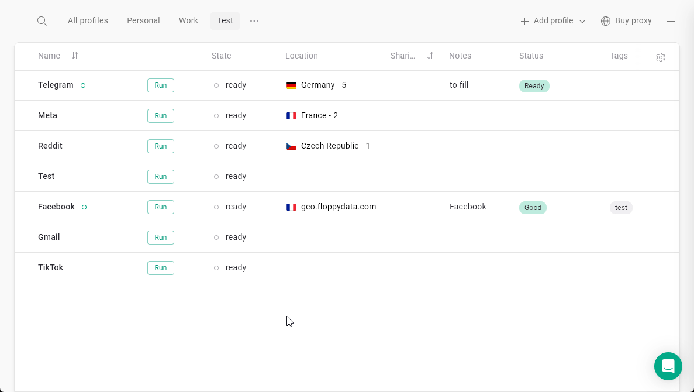
Task: Select the Facebook profile name
Action: (x=56, y=207)
